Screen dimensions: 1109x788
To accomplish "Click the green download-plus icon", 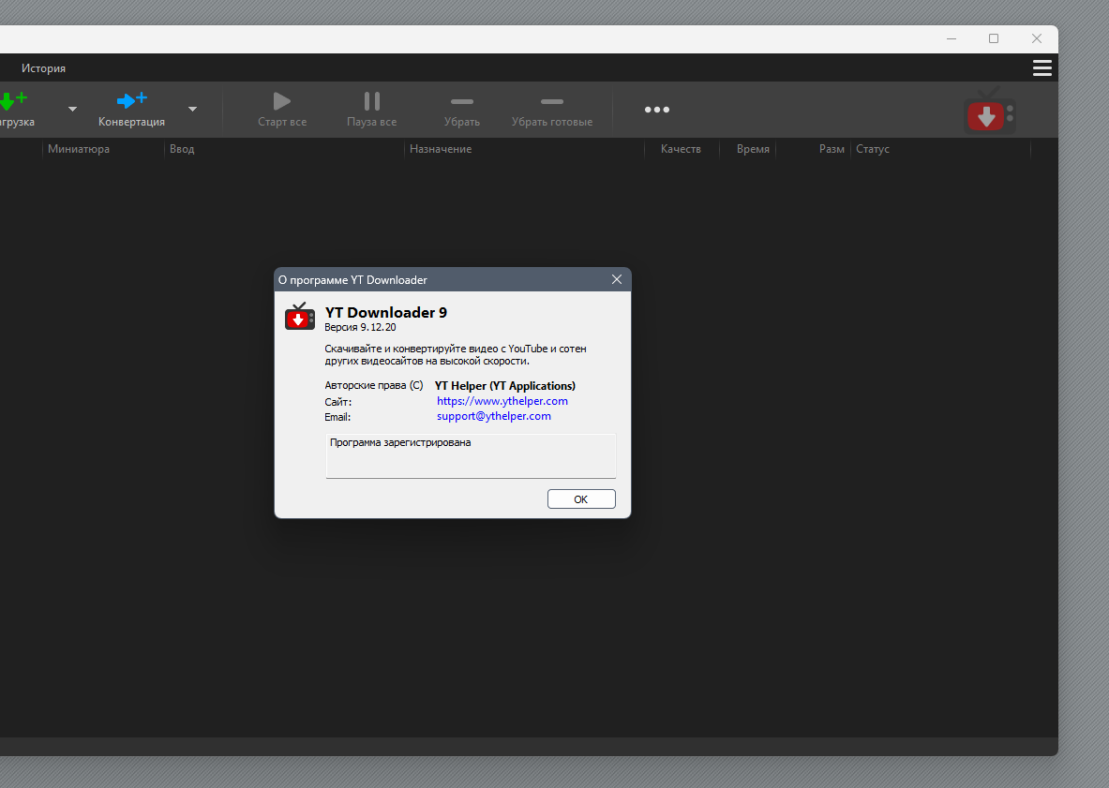I will (13, 101).
